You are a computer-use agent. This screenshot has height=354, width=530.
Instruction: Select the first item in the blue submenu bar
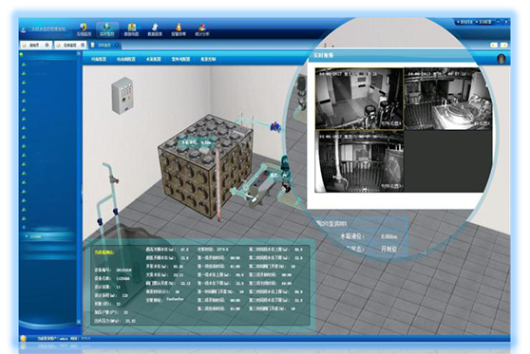click(x=99, y=59)
